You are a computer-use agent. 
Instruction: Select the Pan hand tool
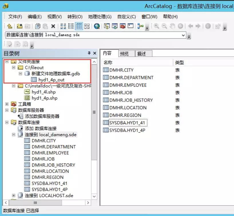[x=172, y=26]
